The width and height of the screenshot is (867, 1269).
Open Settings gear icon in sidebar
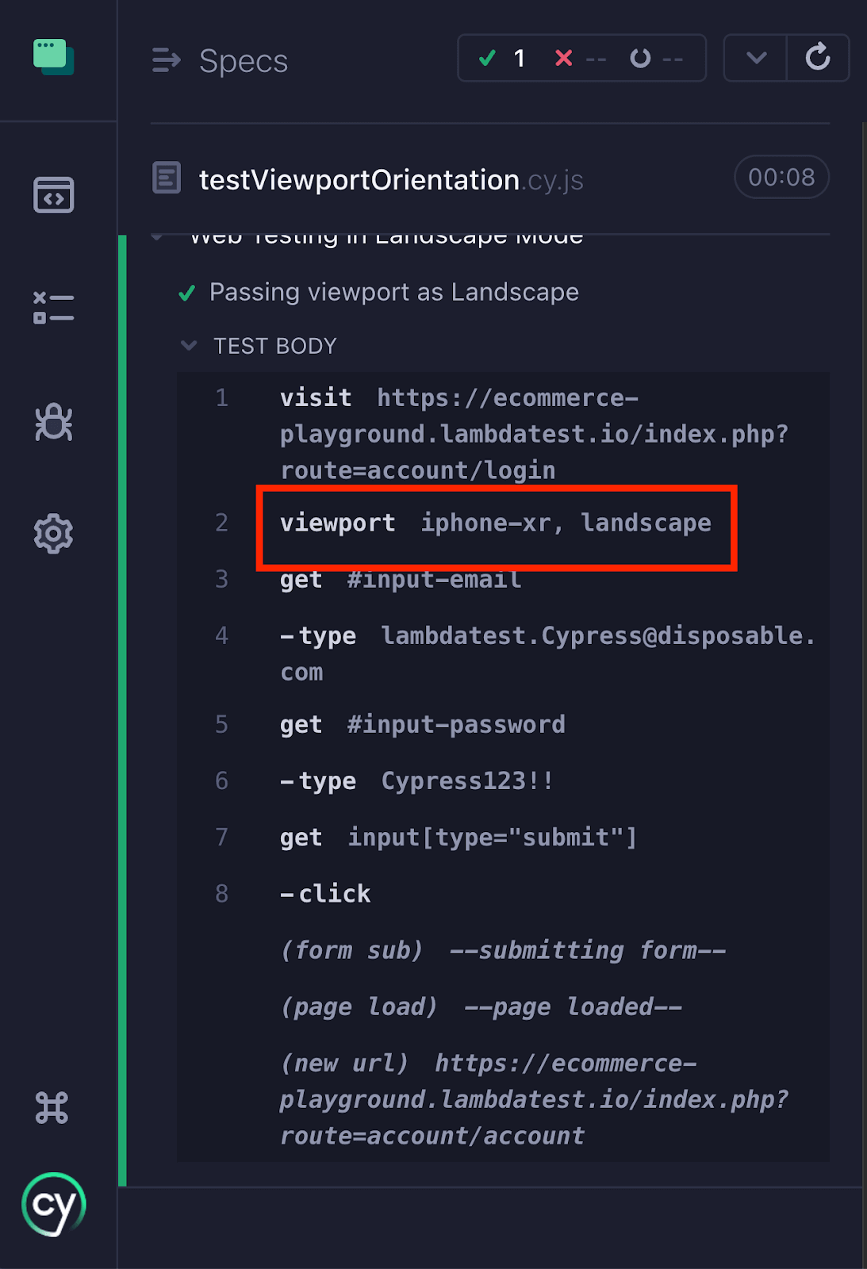click(x=53, y=534)
